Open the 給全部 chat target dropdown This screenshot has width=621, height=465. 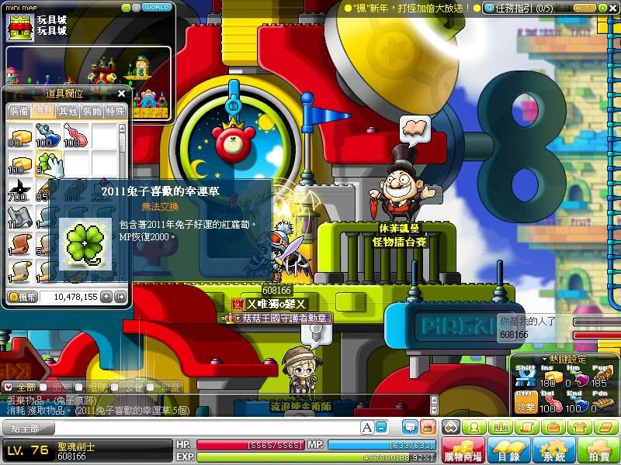28,429
